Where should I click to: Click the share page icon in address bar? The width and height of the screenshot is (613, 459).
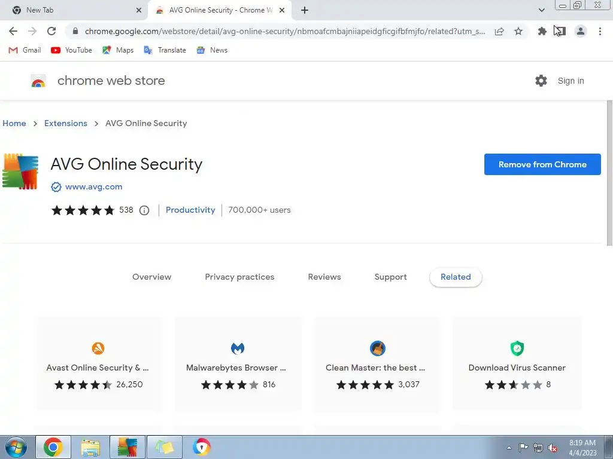pyautogui.click(x=499, y=31)
